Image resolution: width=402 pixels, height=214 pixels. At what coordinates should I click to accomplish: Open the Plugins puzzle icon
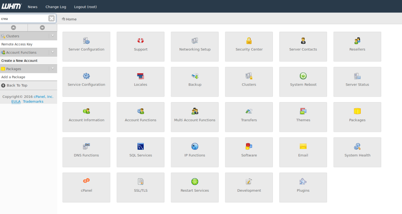(x=303, y=182)
